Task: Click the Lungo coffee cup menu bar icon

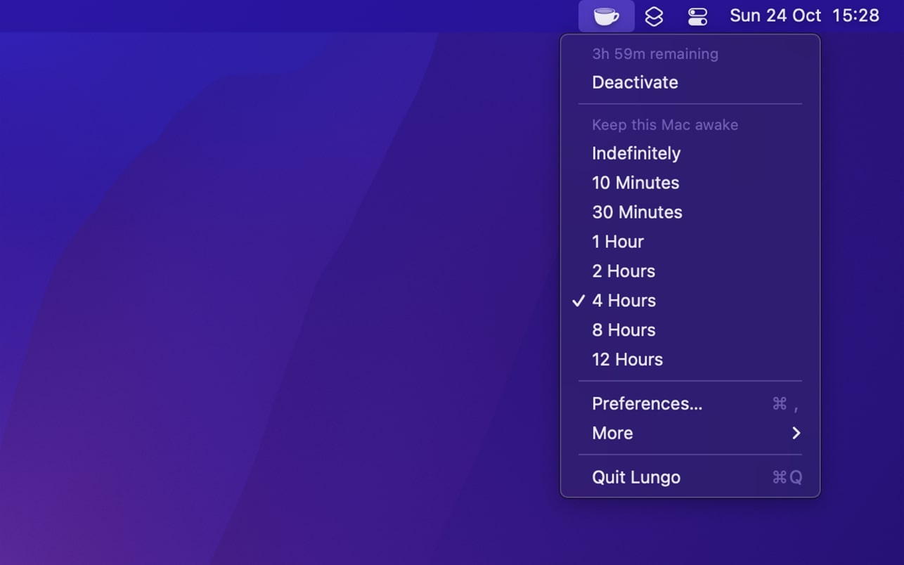Action: [x=606, y=15]
